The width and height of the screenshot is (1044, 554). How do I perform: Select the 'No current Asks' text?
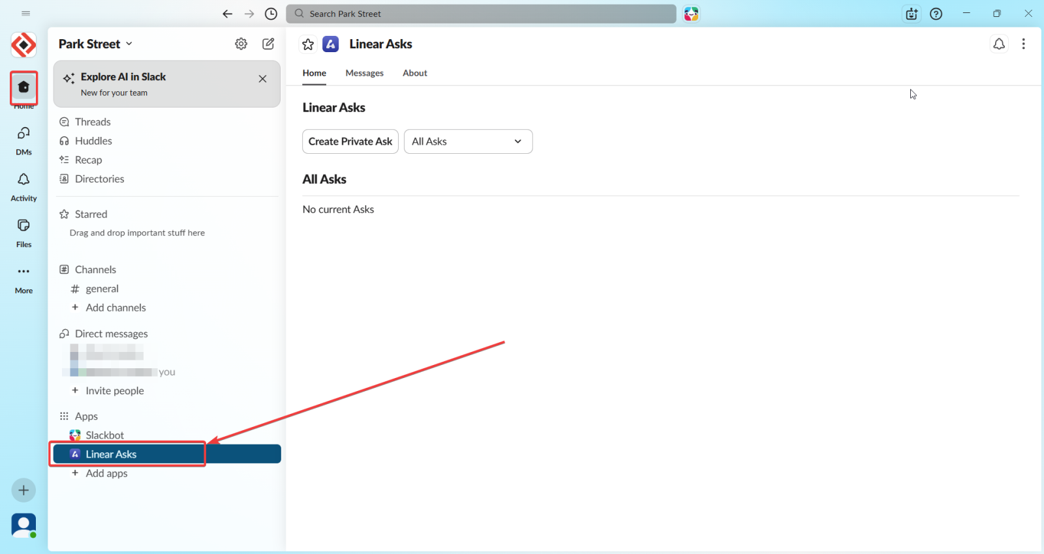(x=338, y=209)
